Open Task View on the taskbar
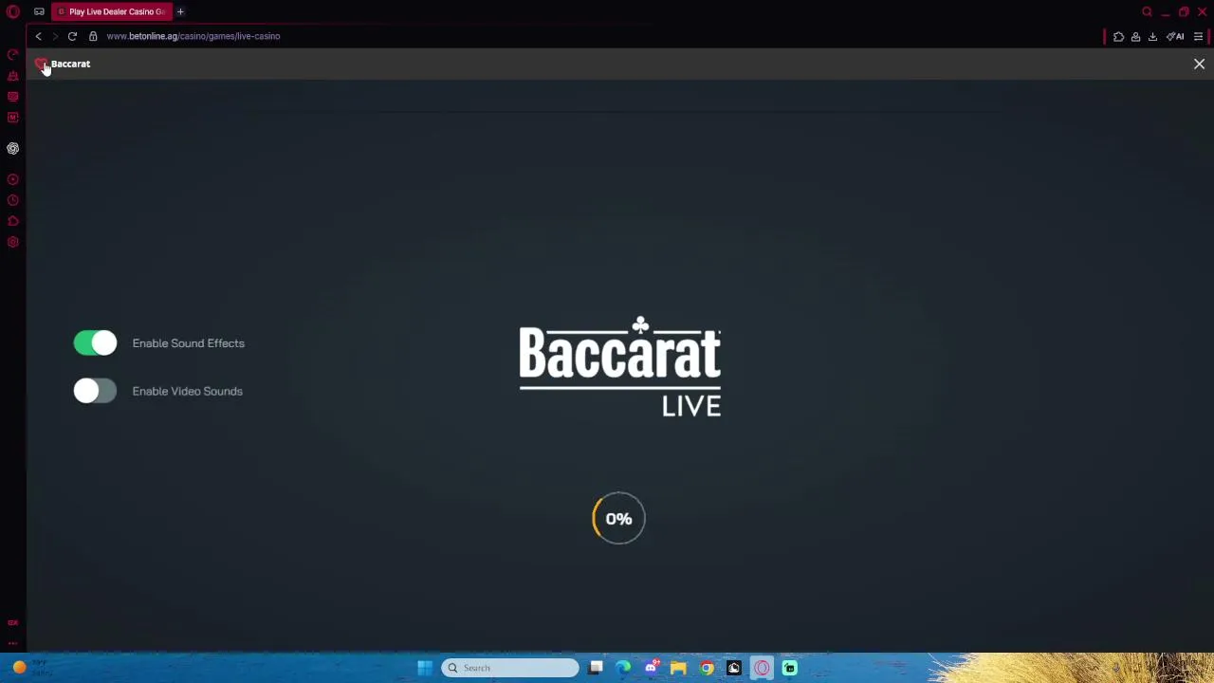 596,668
